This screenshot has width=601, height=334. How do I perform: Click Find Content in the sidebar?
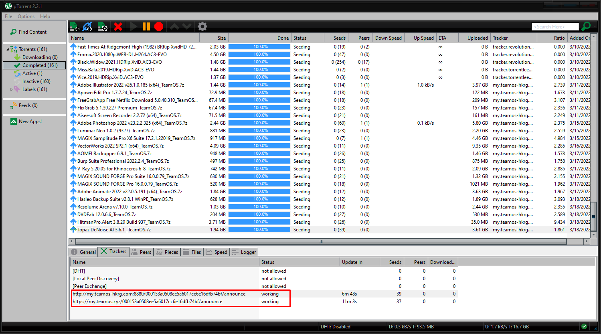(x=32, y=32)
